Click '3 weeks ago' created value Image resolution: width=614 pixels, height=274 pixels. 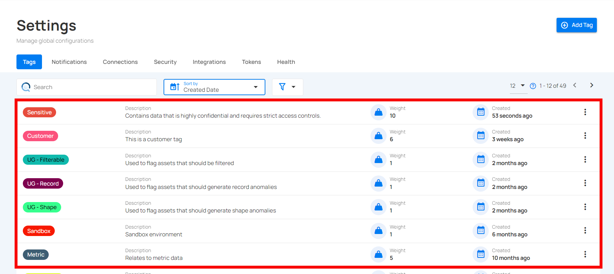coord(508,139)
